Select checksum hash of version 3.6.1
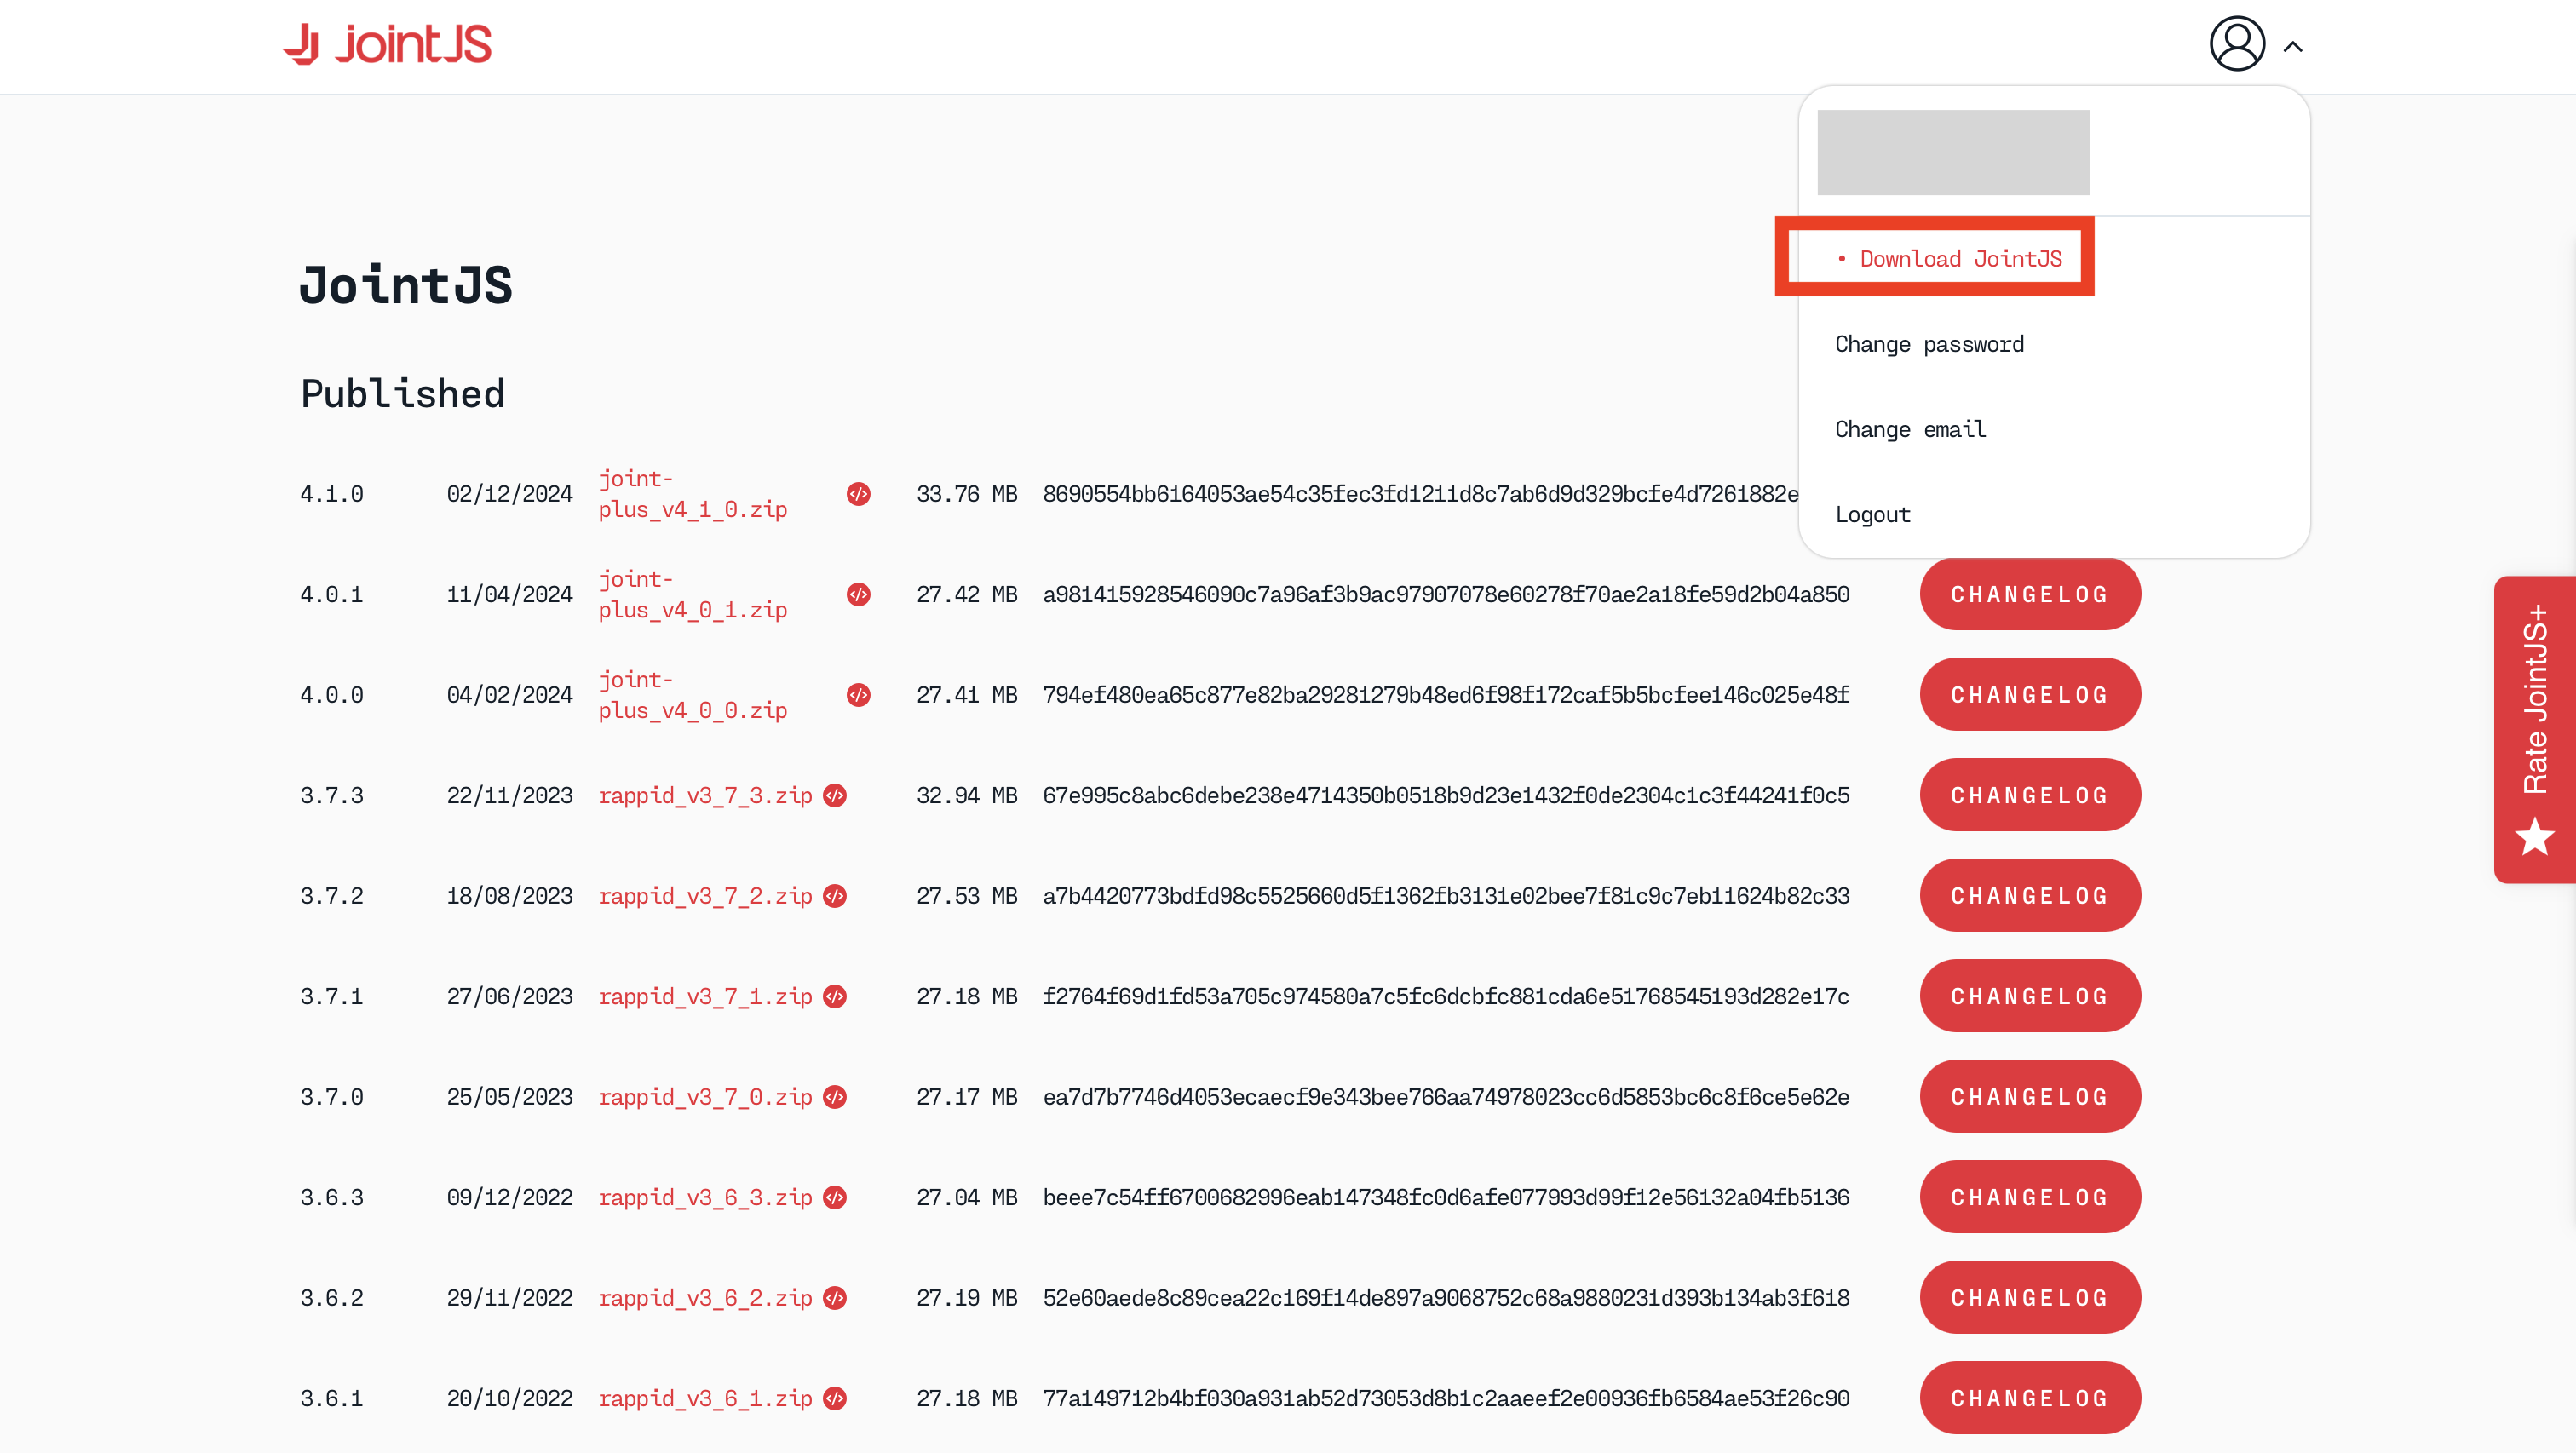Screen dimensions: 2576x1453 pyautogui.click(x=1446, y=1398)
